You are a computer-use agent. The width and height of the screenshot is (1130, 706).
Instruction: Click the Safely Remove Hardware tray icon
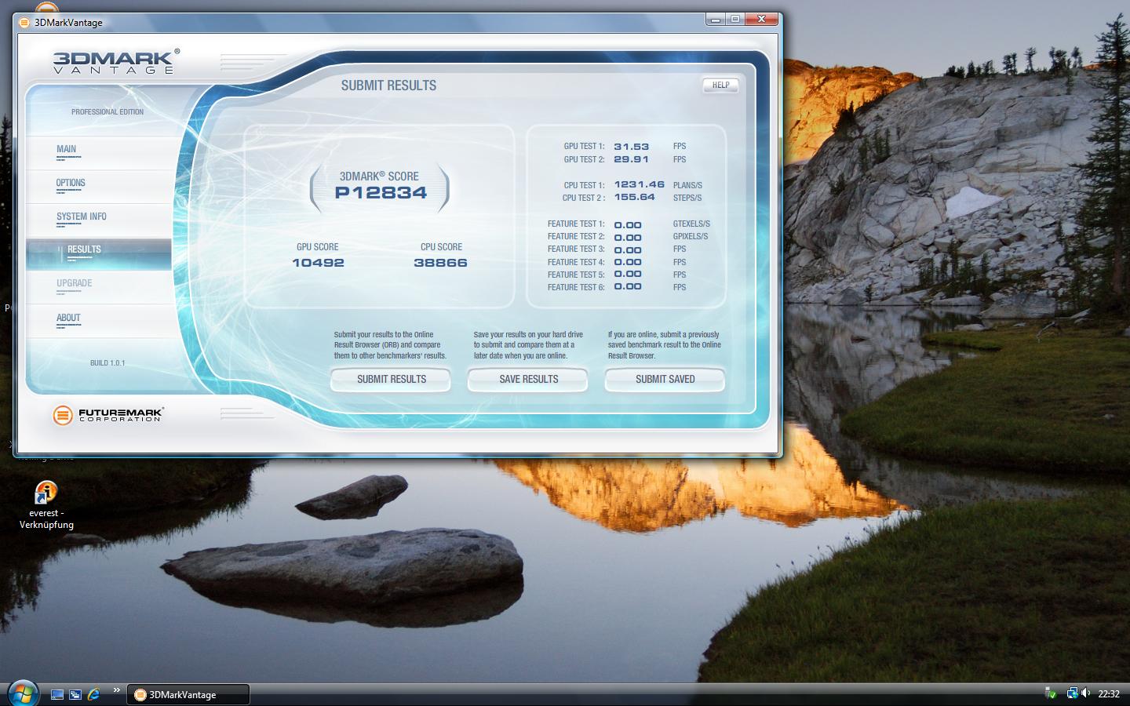pyautogui.click(x=1051, y=693)
